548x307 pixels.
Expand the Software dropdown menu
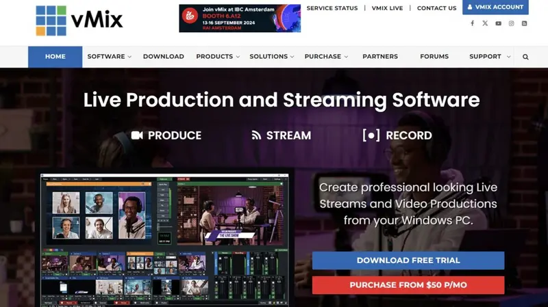coord(109,57)
